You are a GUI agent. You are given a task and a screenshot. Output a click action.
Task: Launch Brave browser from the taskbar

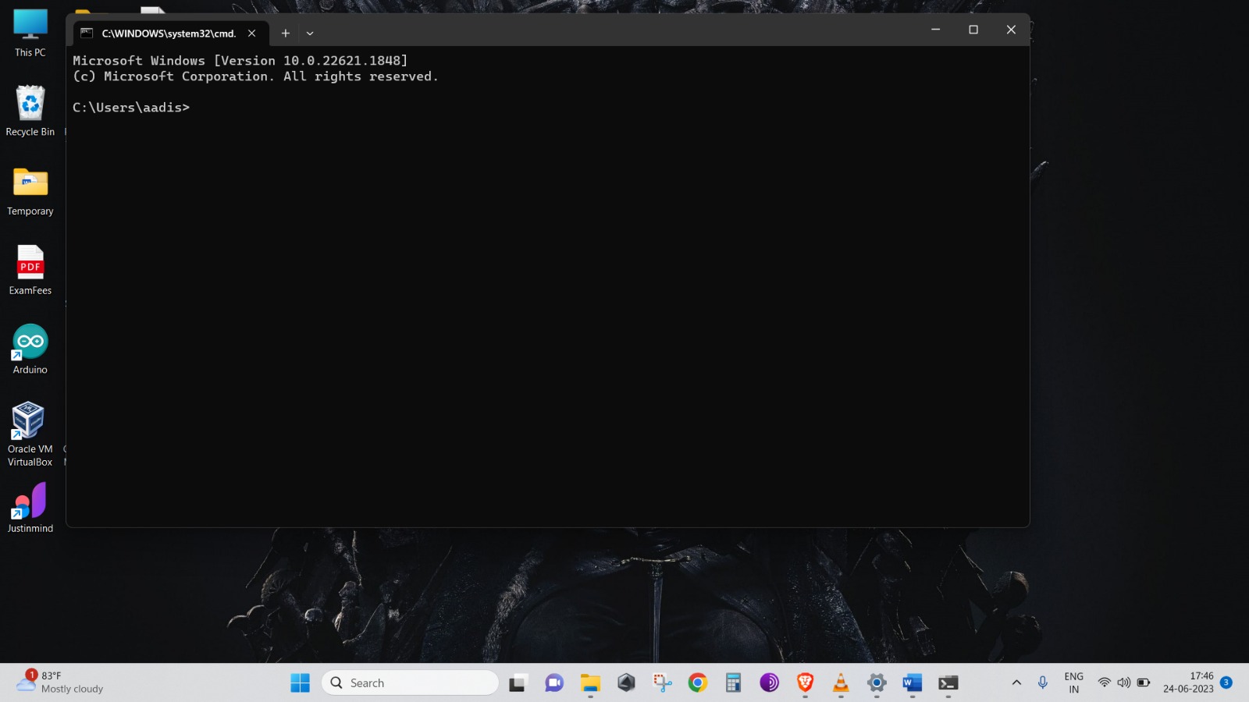805,683
